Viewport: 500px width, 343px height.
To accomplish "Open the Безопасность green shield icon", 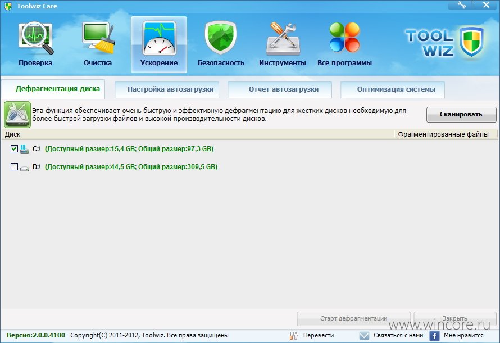I will pos(220,37).
